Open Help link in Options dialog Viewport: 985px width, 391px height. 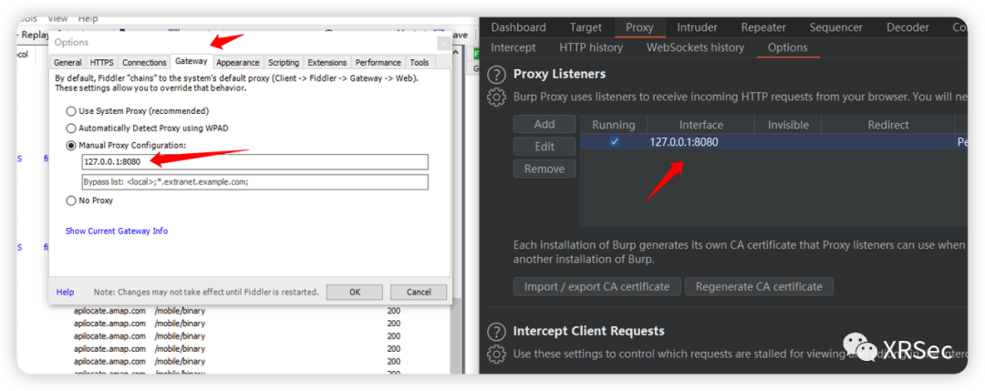pyautogui.click(x=66, y=293)
